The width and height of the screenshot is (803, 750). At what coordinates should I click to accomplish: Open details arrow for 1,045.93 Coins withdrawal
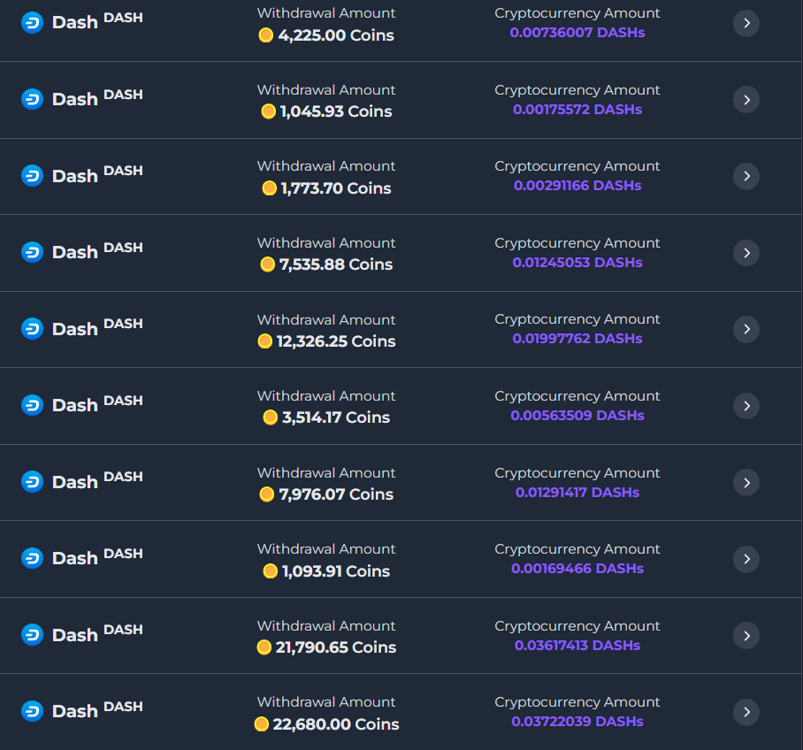coord(746,100)
